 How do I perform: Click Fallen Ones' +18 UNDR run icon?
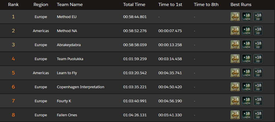tap(247, 115)
